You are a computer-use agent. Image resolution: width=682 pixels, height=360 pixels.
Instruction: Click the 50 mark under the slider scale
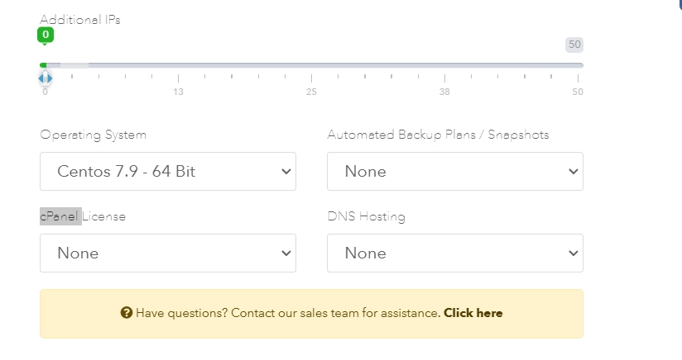point(577,91)
